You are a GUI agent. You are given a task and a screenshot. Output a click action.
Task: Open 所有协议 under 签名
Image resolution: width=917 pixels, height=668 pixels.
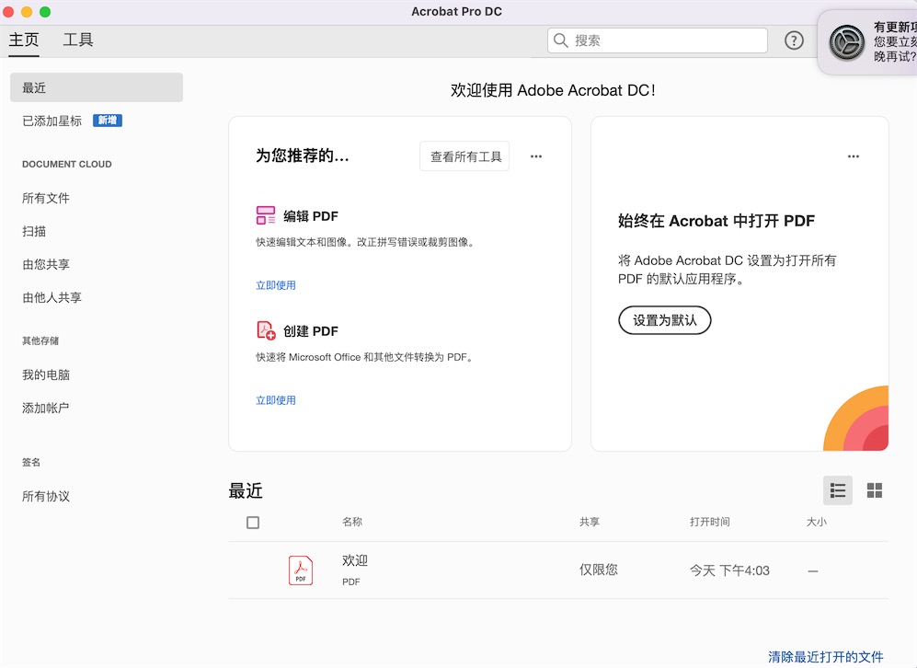pyautogui.click(x=46, y=497)
